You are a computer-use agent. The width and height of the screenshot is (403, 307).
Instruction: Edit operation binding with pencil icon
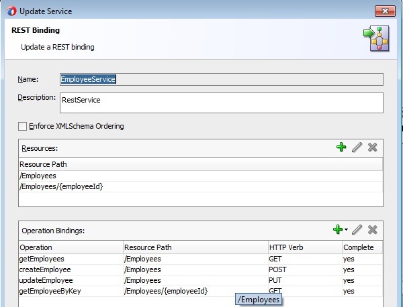tap(357, 230)
